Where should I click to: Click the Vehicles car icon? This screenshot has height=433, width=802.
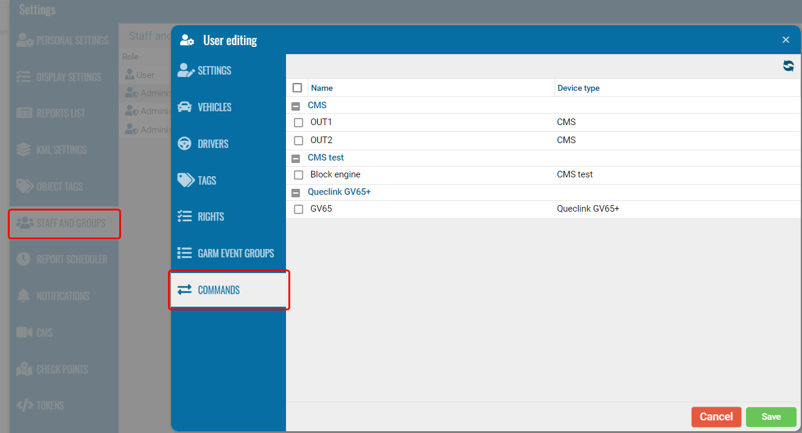185,107
